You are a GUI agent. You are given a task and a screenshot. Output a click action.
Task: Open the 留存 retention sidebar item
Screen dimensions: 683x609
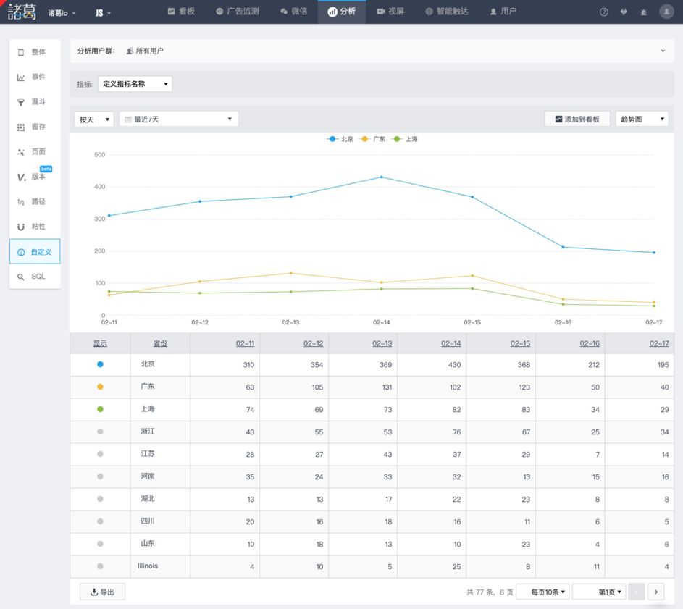pyautogui.click(x=35, y=127)
